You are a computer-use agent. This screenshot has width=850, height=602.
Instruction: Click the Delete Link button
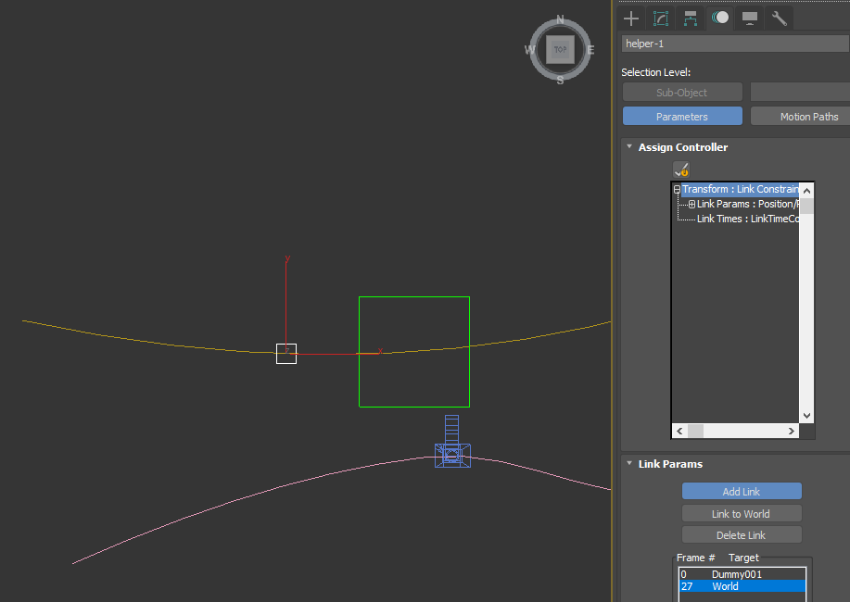coord(742,535)
